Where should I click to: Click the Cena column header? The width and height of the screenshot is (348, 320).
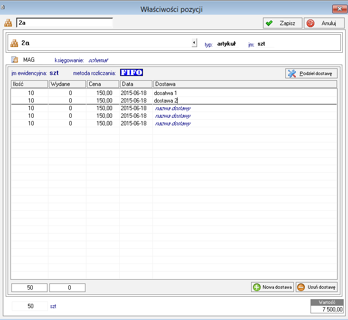(103, 84)
